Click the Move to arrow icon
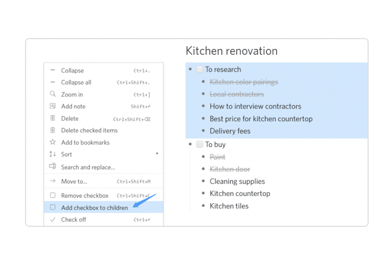Image resolution: width=389 pixels, height=255 pixels. coord(52,181)
